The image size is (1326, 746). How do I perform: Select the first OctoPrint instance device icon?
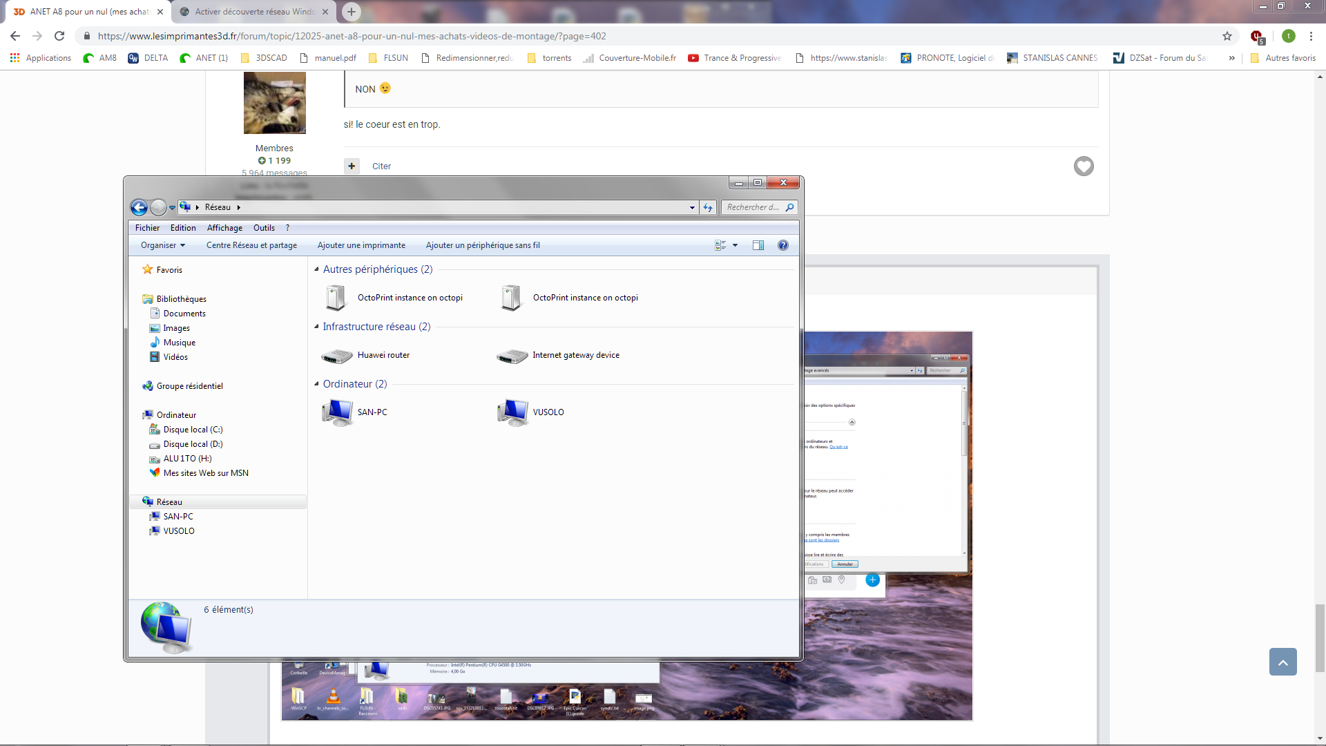[x=336, y=298]
